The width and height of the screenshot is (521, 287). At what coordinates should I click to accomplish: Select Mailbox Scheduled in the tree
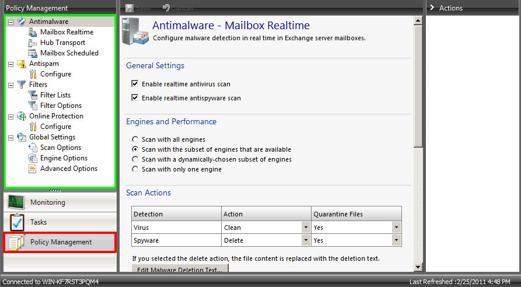(69, 53)
